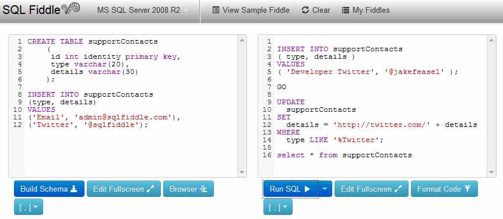
Task: Click the play icon on Run SQL
Action: tap(307, 189)
